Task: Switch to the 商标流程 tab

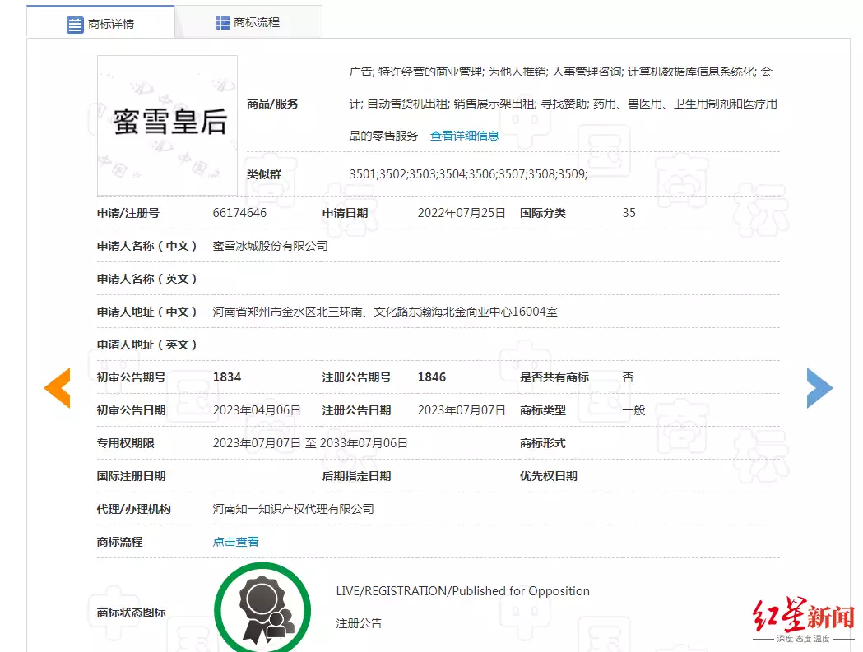Action: tap(256, 23)
